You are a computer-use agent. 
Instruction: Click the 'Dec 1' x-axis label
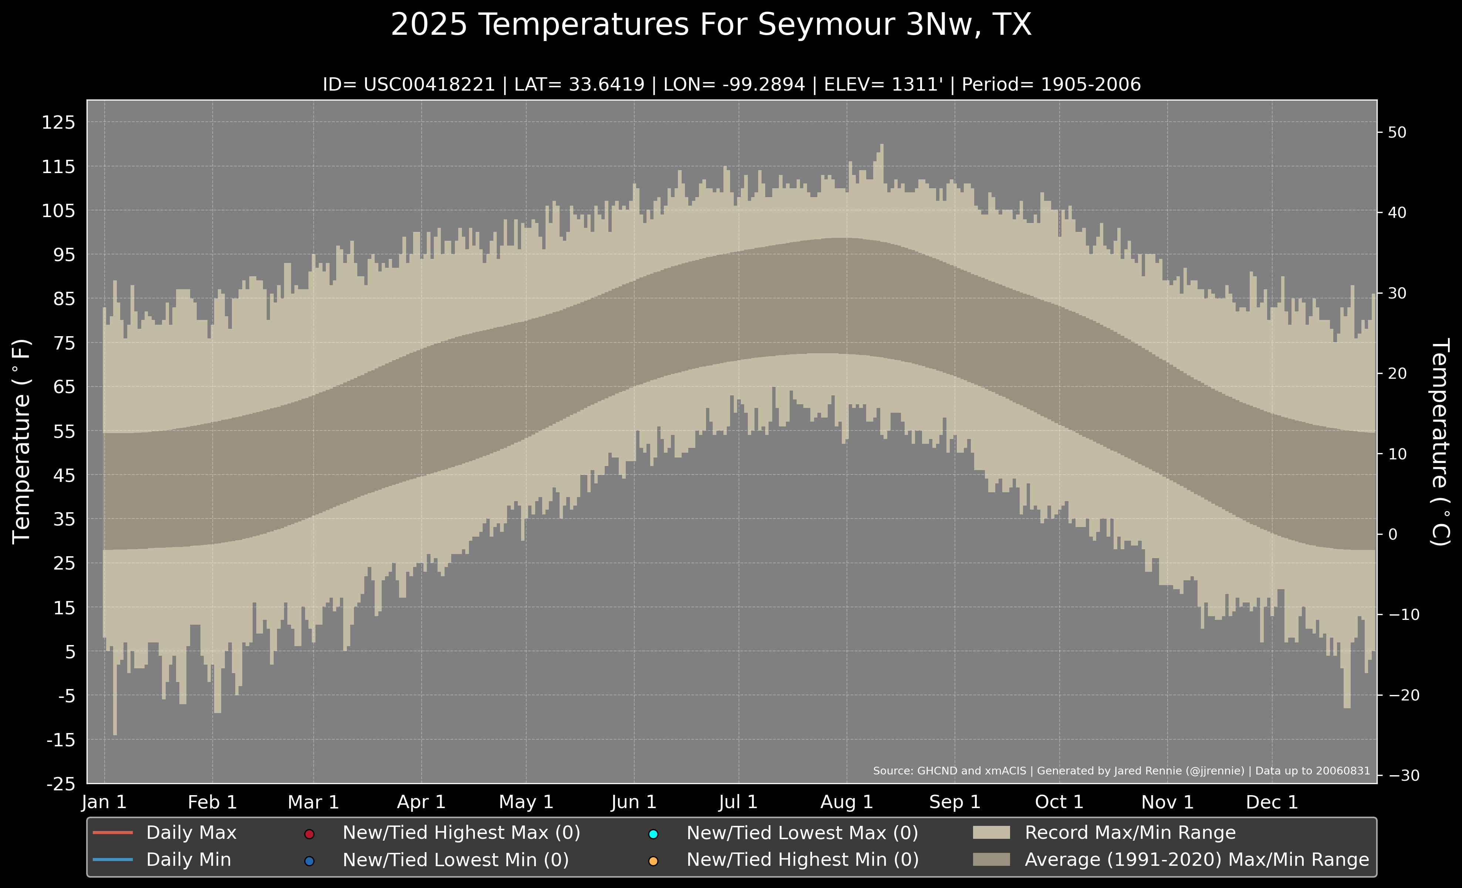tap(1272, 803)
